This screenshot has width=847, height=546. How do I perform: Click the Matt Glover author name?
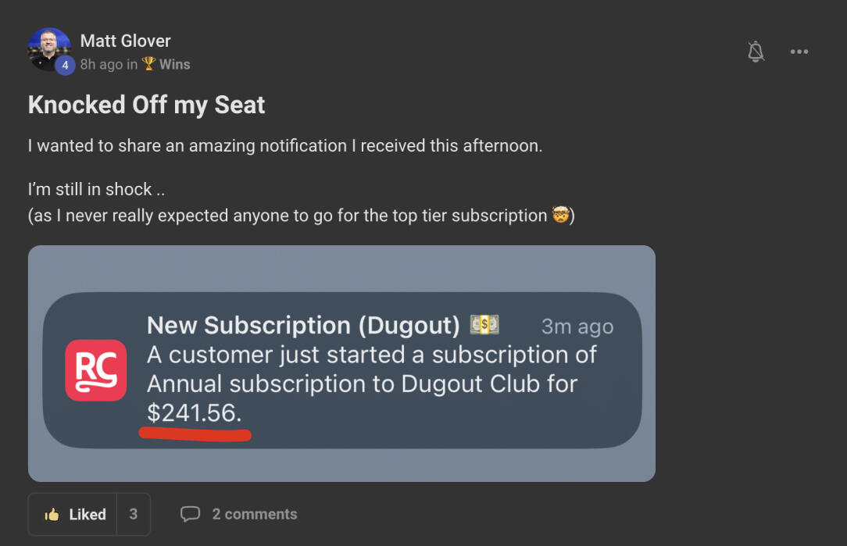125,41
